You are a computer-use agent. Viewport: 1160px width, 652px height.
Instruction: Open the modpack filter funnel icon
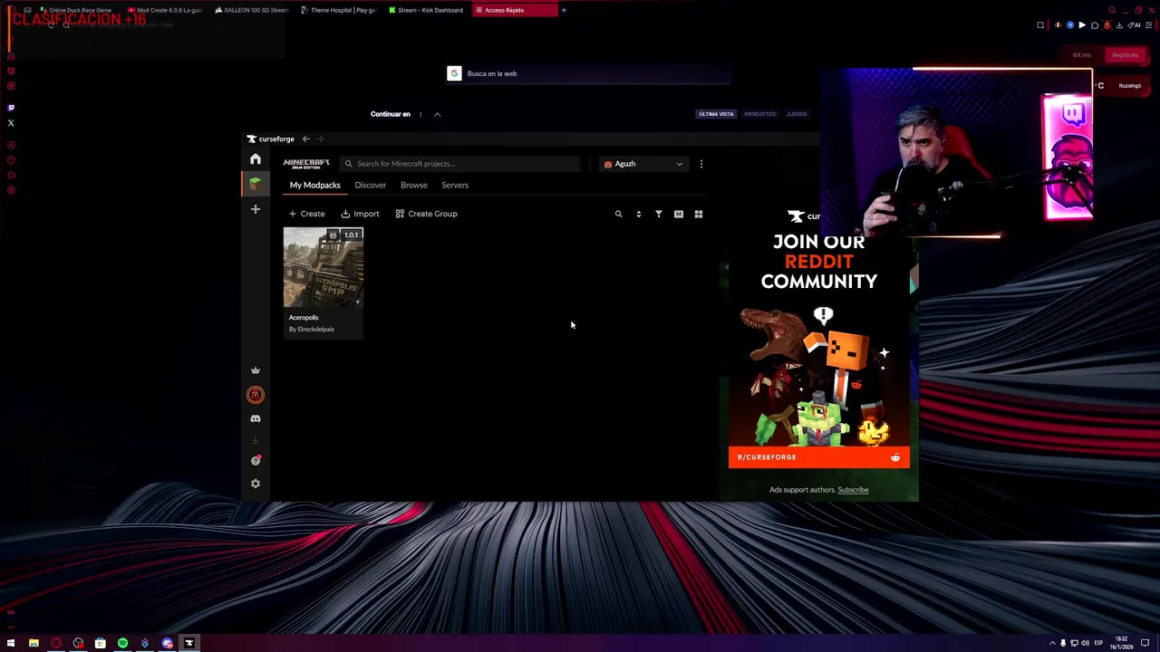pyautogui.click(x=659, y=215)
